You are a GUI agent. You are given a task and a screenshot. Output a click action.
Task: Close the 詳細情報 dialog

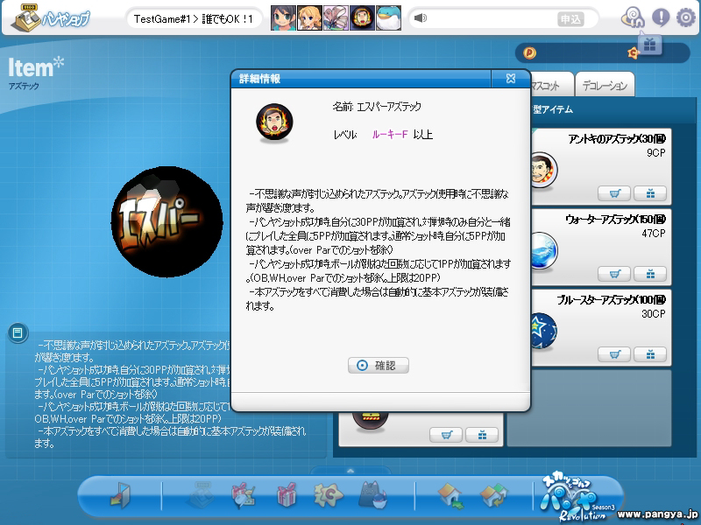511,79
